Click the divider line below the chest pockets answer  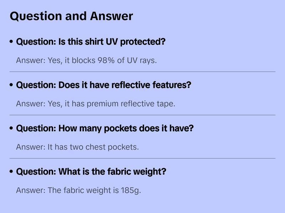coord(142,158)
